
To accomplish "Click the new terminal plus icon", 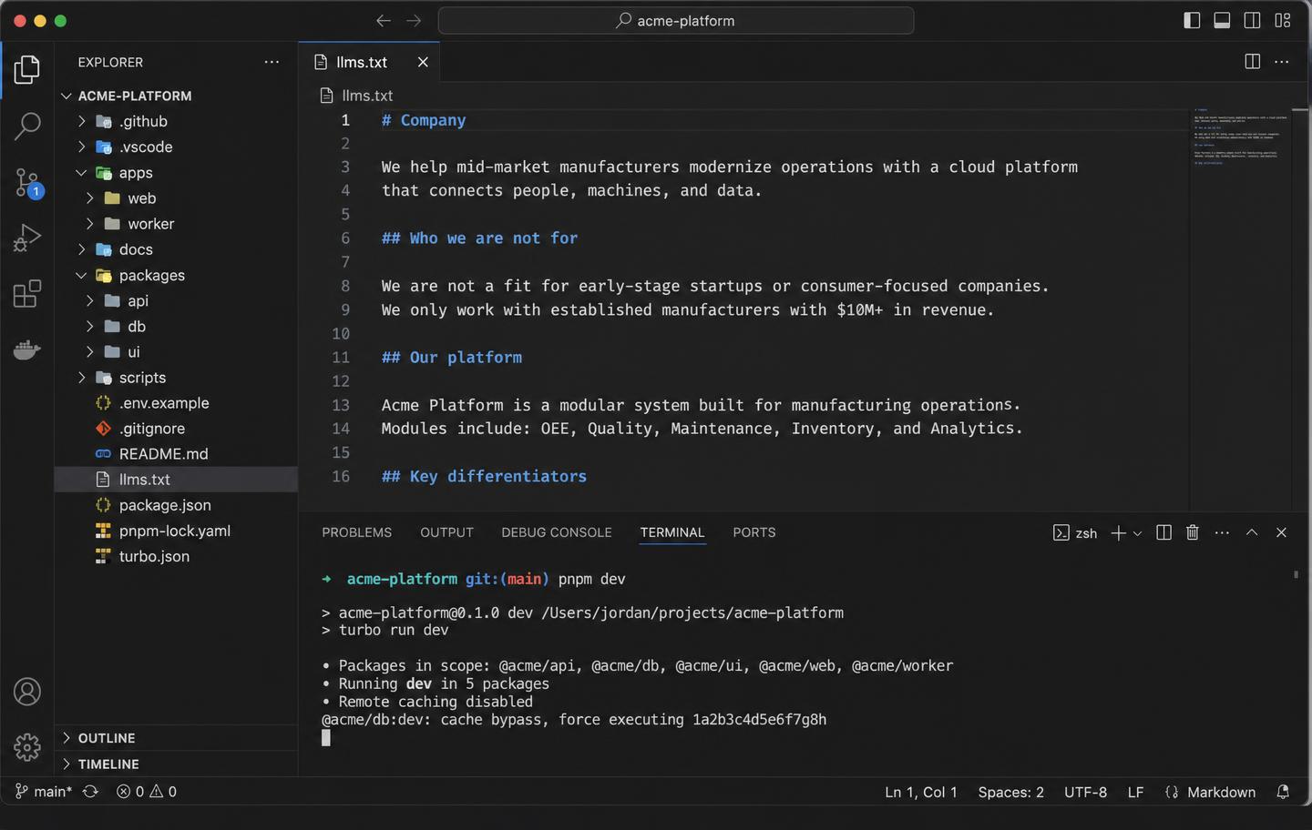I will coord(1118,533).
